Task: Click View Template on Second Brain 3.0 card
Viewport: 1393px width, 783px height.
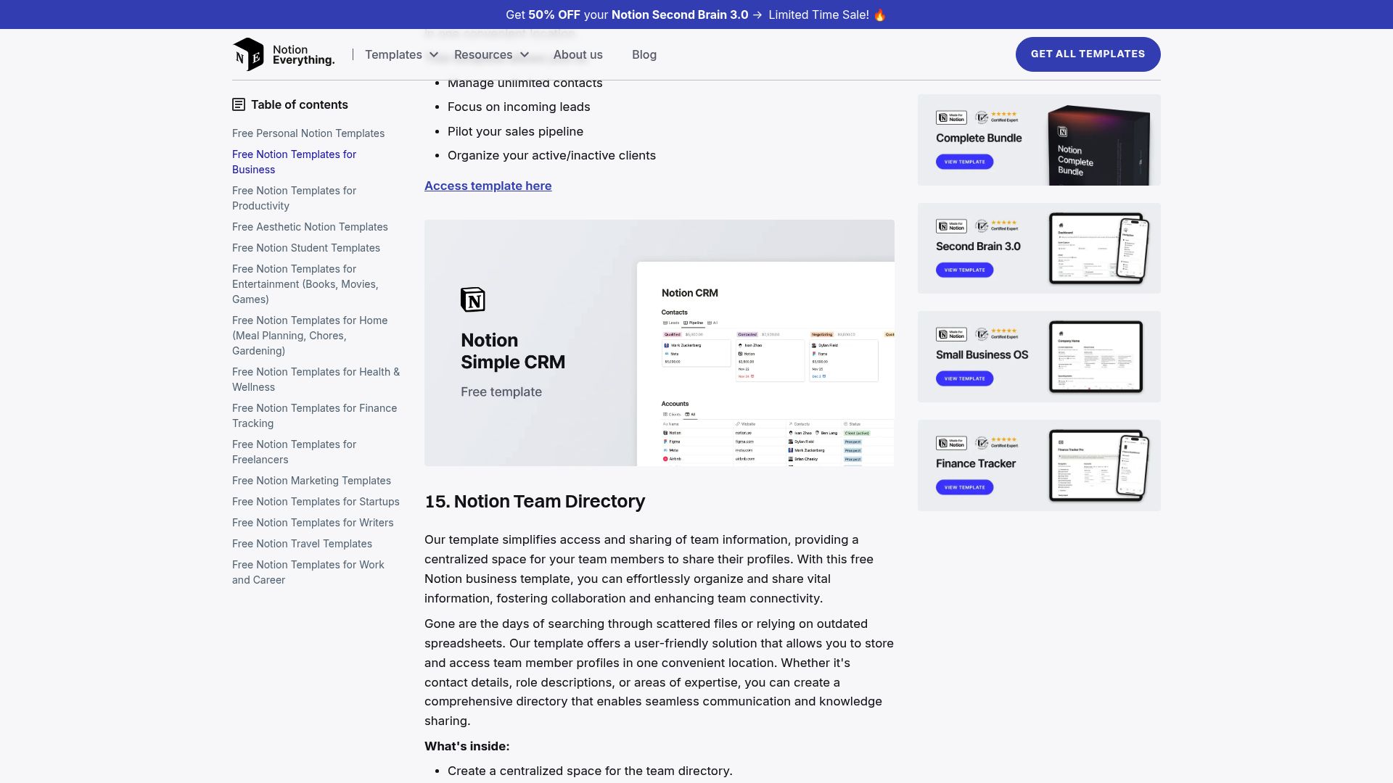Action: (x=964, y=270)
